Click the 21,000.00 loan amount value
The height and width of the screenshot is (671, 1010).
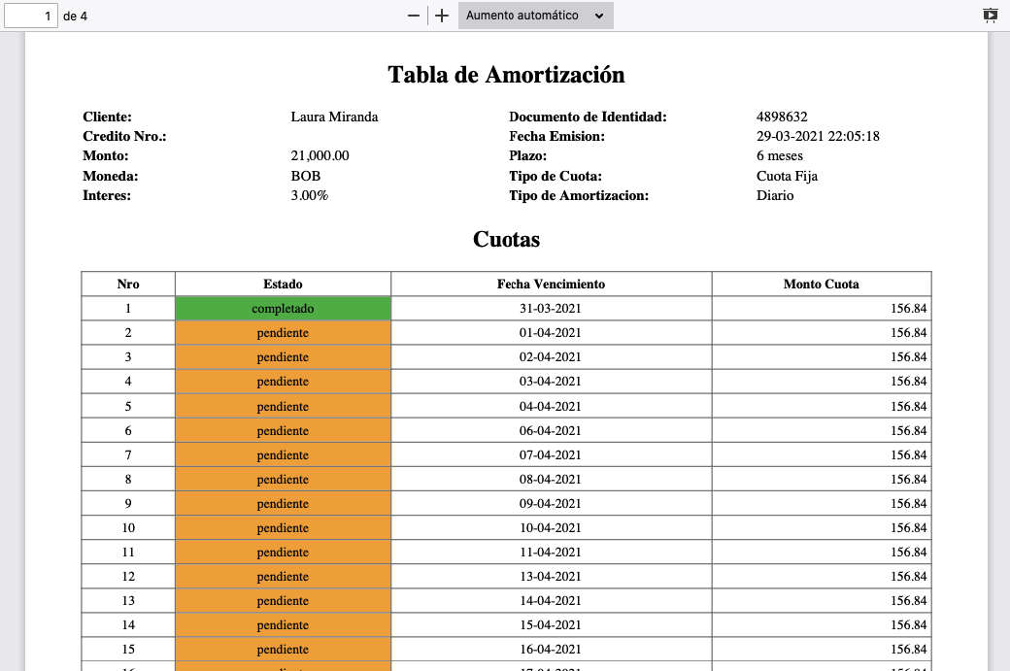click(x=320, y=156)
